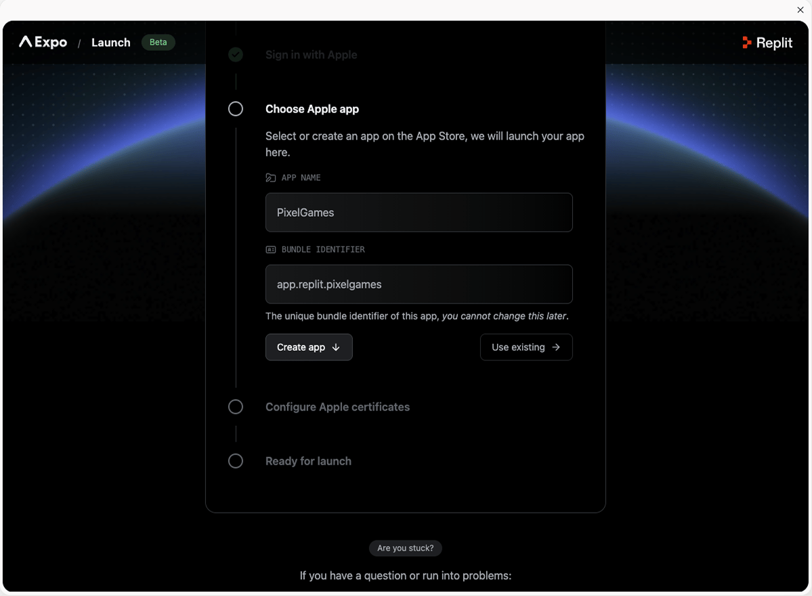Click the Bundle Identifier input field
Viewport: 812px width, 596px height.
(x=419, y=284)
